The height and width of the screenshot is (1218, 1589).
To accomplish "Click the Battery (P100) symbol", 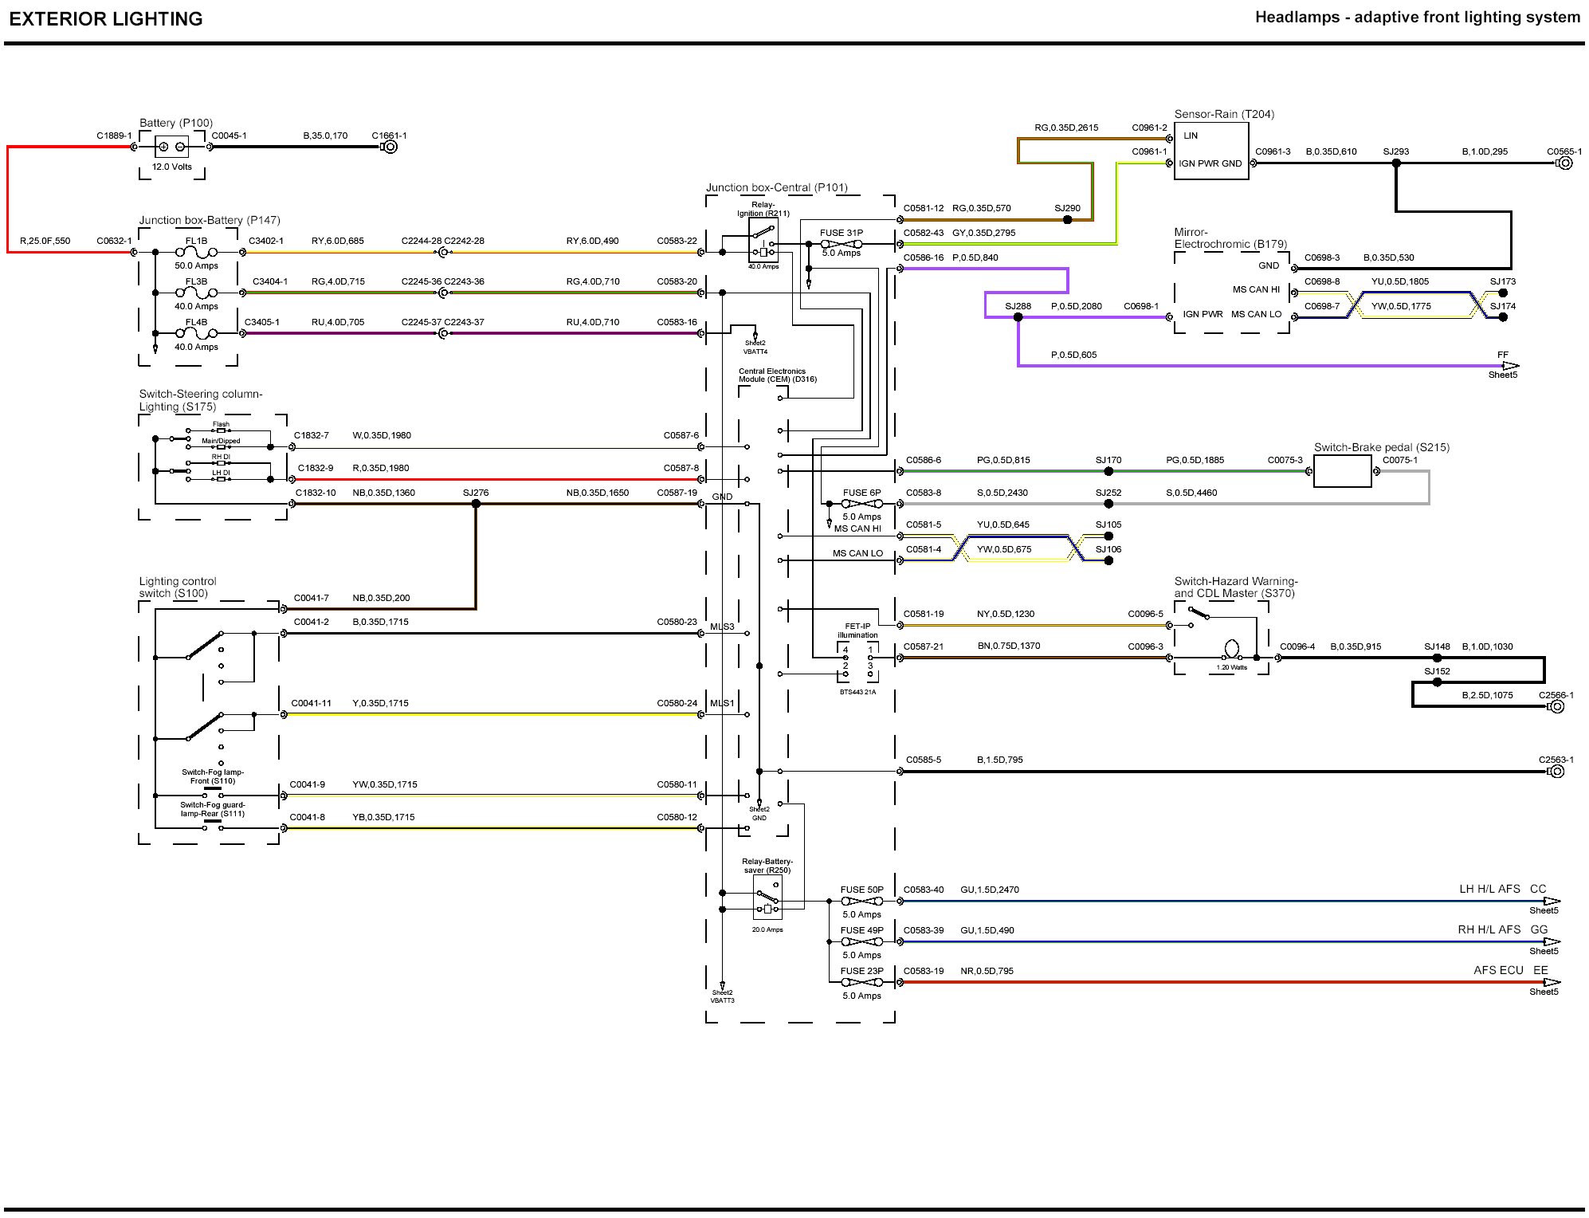I will click(171, 147).
